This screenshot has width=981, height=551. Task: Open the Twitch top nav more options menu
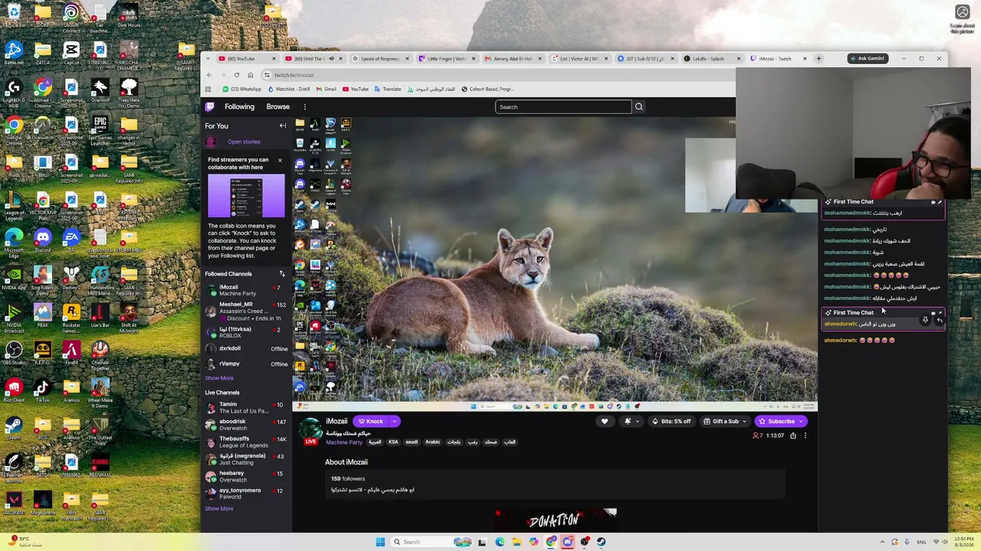coord(304,107)
